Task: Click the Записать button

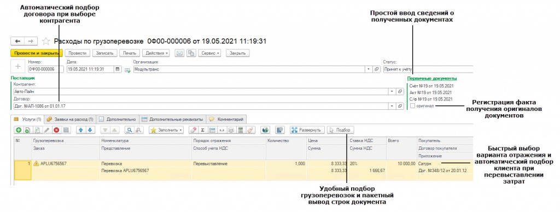Action: (104, 53)
